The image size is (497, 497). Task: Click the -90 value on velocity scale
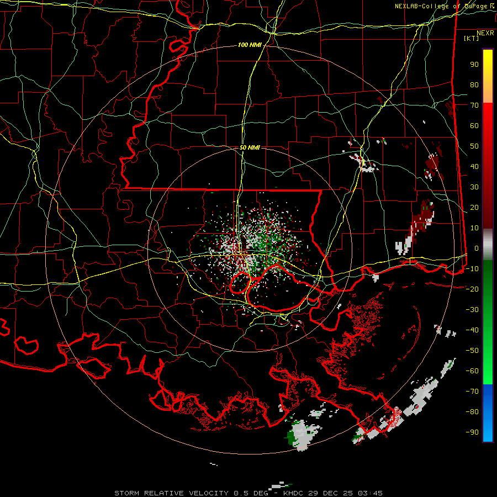point(472,432)
